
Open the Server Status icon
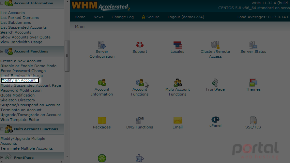pos(253,45)
